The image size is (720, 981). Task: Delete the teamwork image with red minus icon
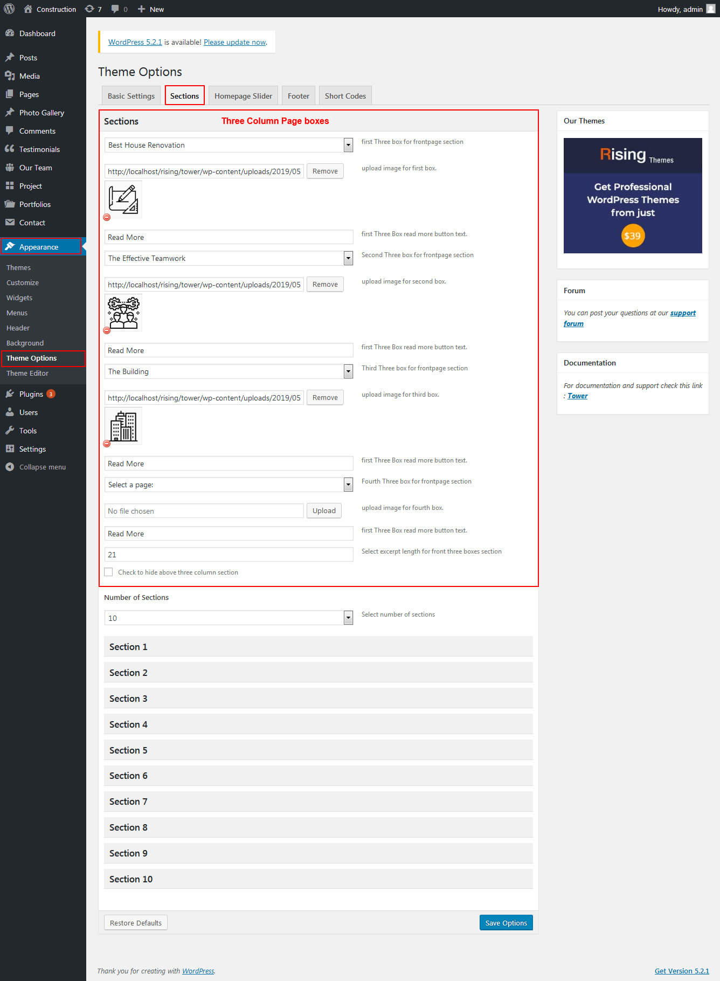point(107,330)
